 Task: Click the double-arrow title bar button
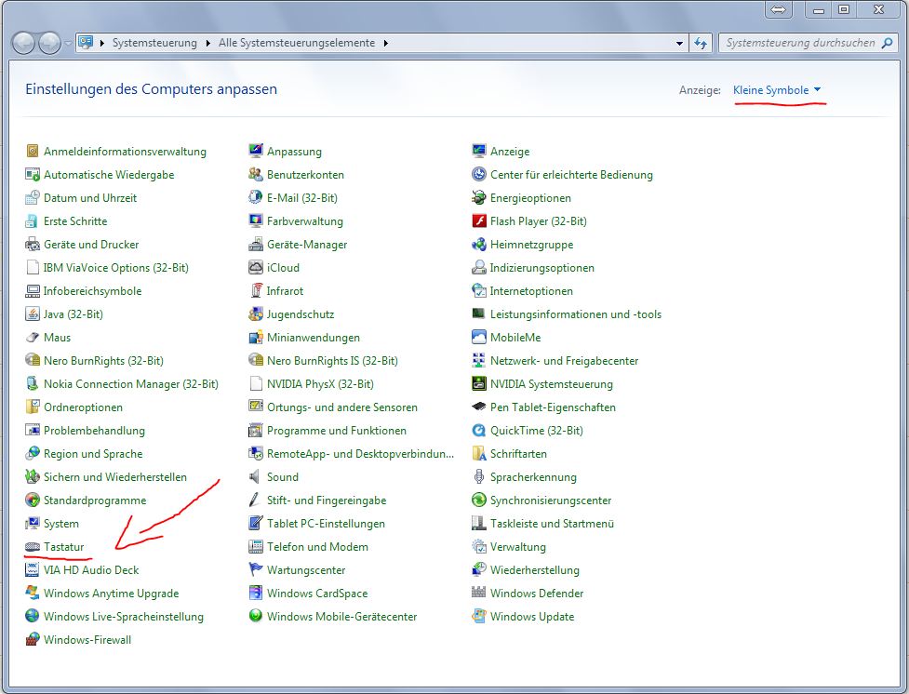coord(779,10)
